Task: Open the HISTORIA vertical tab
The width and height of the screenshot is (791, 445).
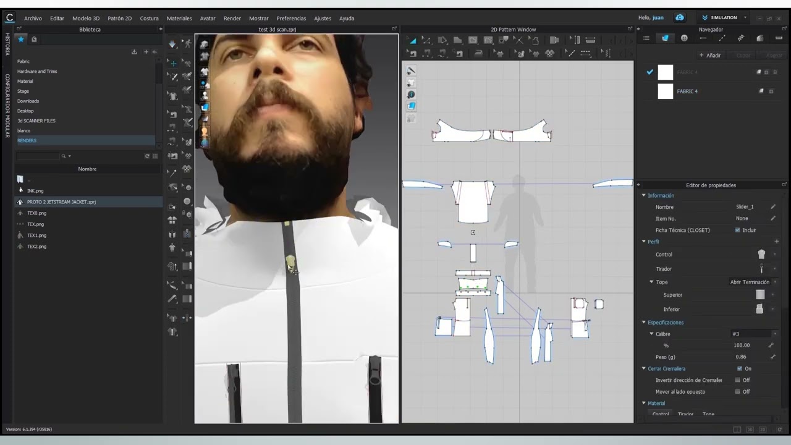Action: [7, 45]
